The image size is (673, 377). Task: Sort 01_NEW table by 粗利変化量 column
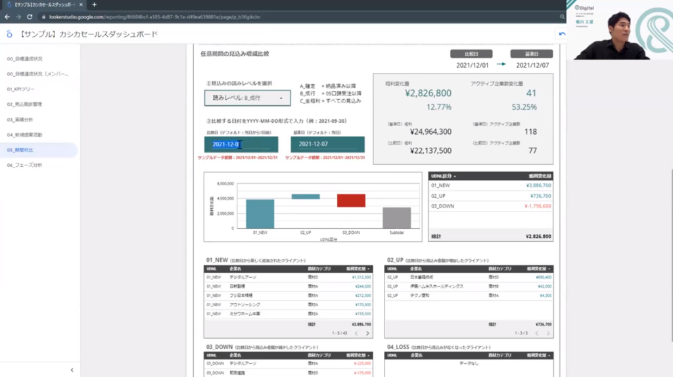coord(358,269)
